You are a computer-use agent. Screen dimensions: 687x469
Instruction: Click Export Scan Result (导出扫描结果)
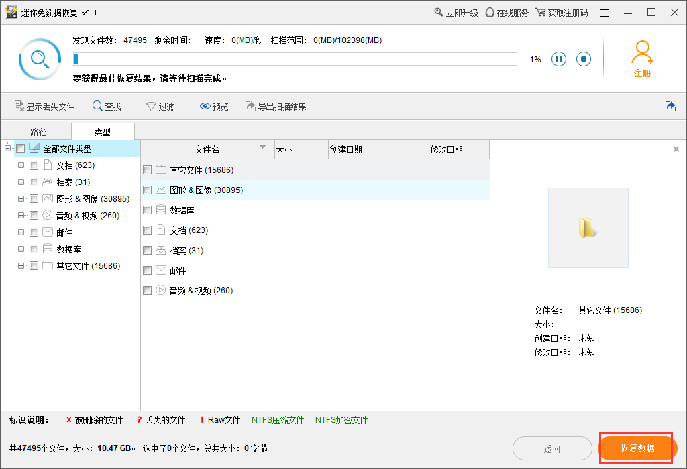point(276,107)
